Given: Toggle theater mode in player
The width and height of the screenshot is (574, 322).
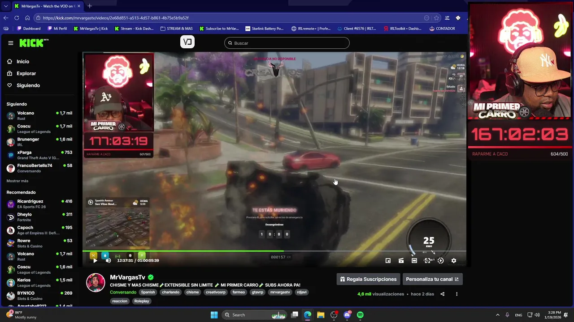Looking at the screenshot, I should point(414,261).
